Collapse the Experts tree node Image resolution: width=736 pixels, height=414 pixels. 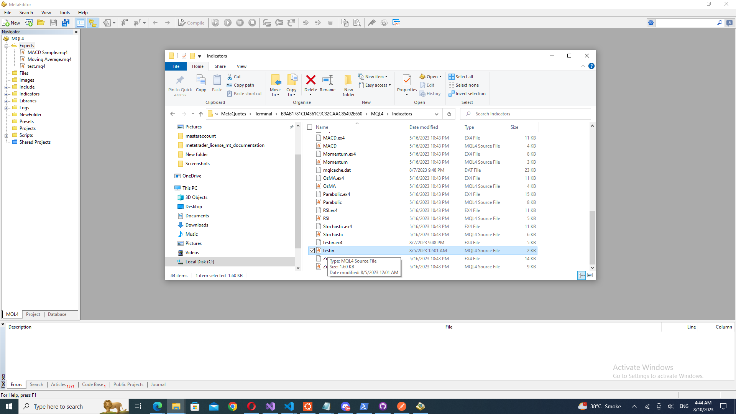[x=7, y=46]
